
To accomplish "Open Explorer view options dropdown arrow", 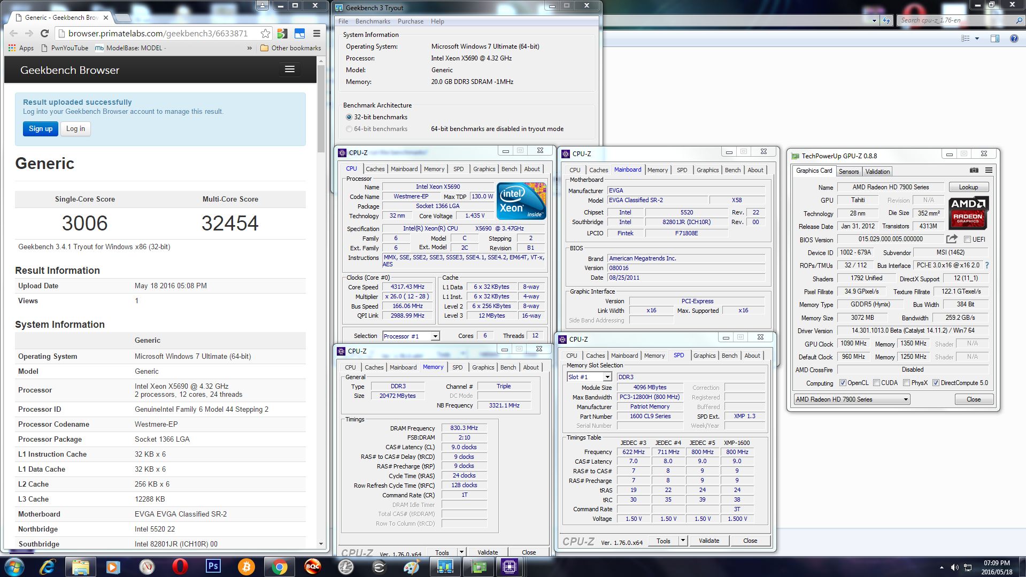I will click(x=977, y=39).
